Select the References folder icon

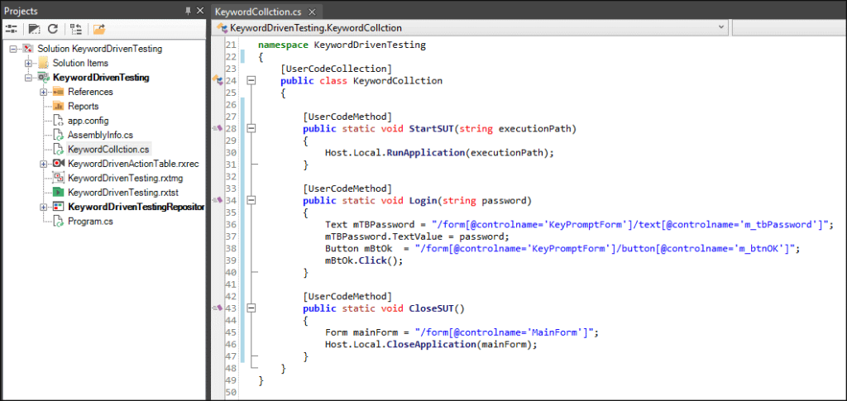[59, 92]
